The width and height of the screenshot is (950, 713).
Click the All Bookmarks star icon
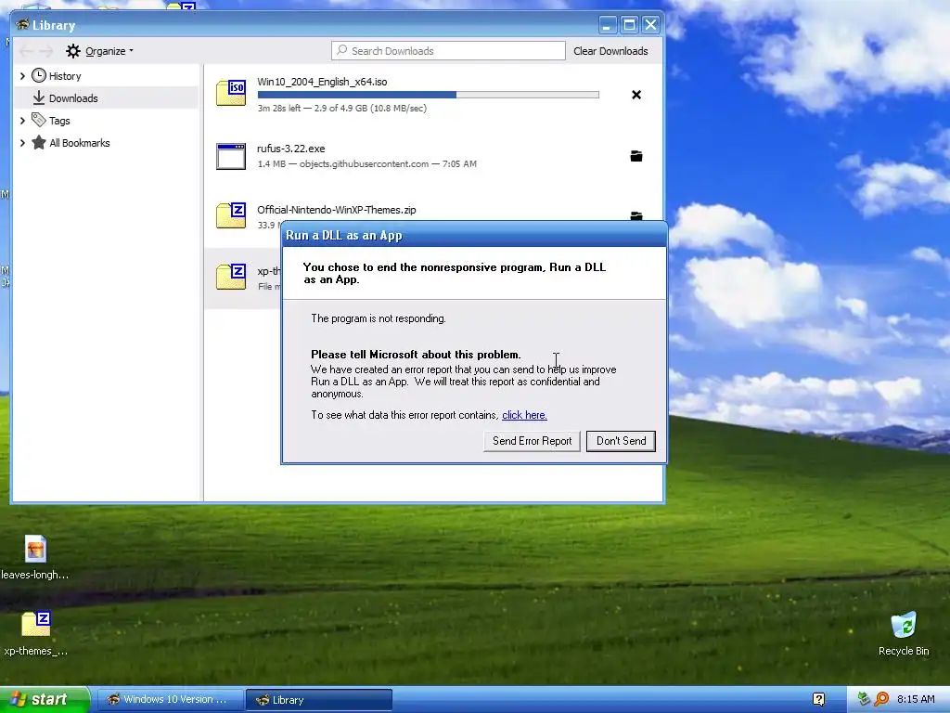click(39, 142)
